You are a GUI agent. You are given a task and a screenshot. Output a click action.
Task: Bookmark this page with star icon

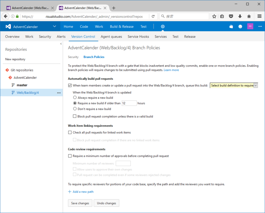pos(214,17)
